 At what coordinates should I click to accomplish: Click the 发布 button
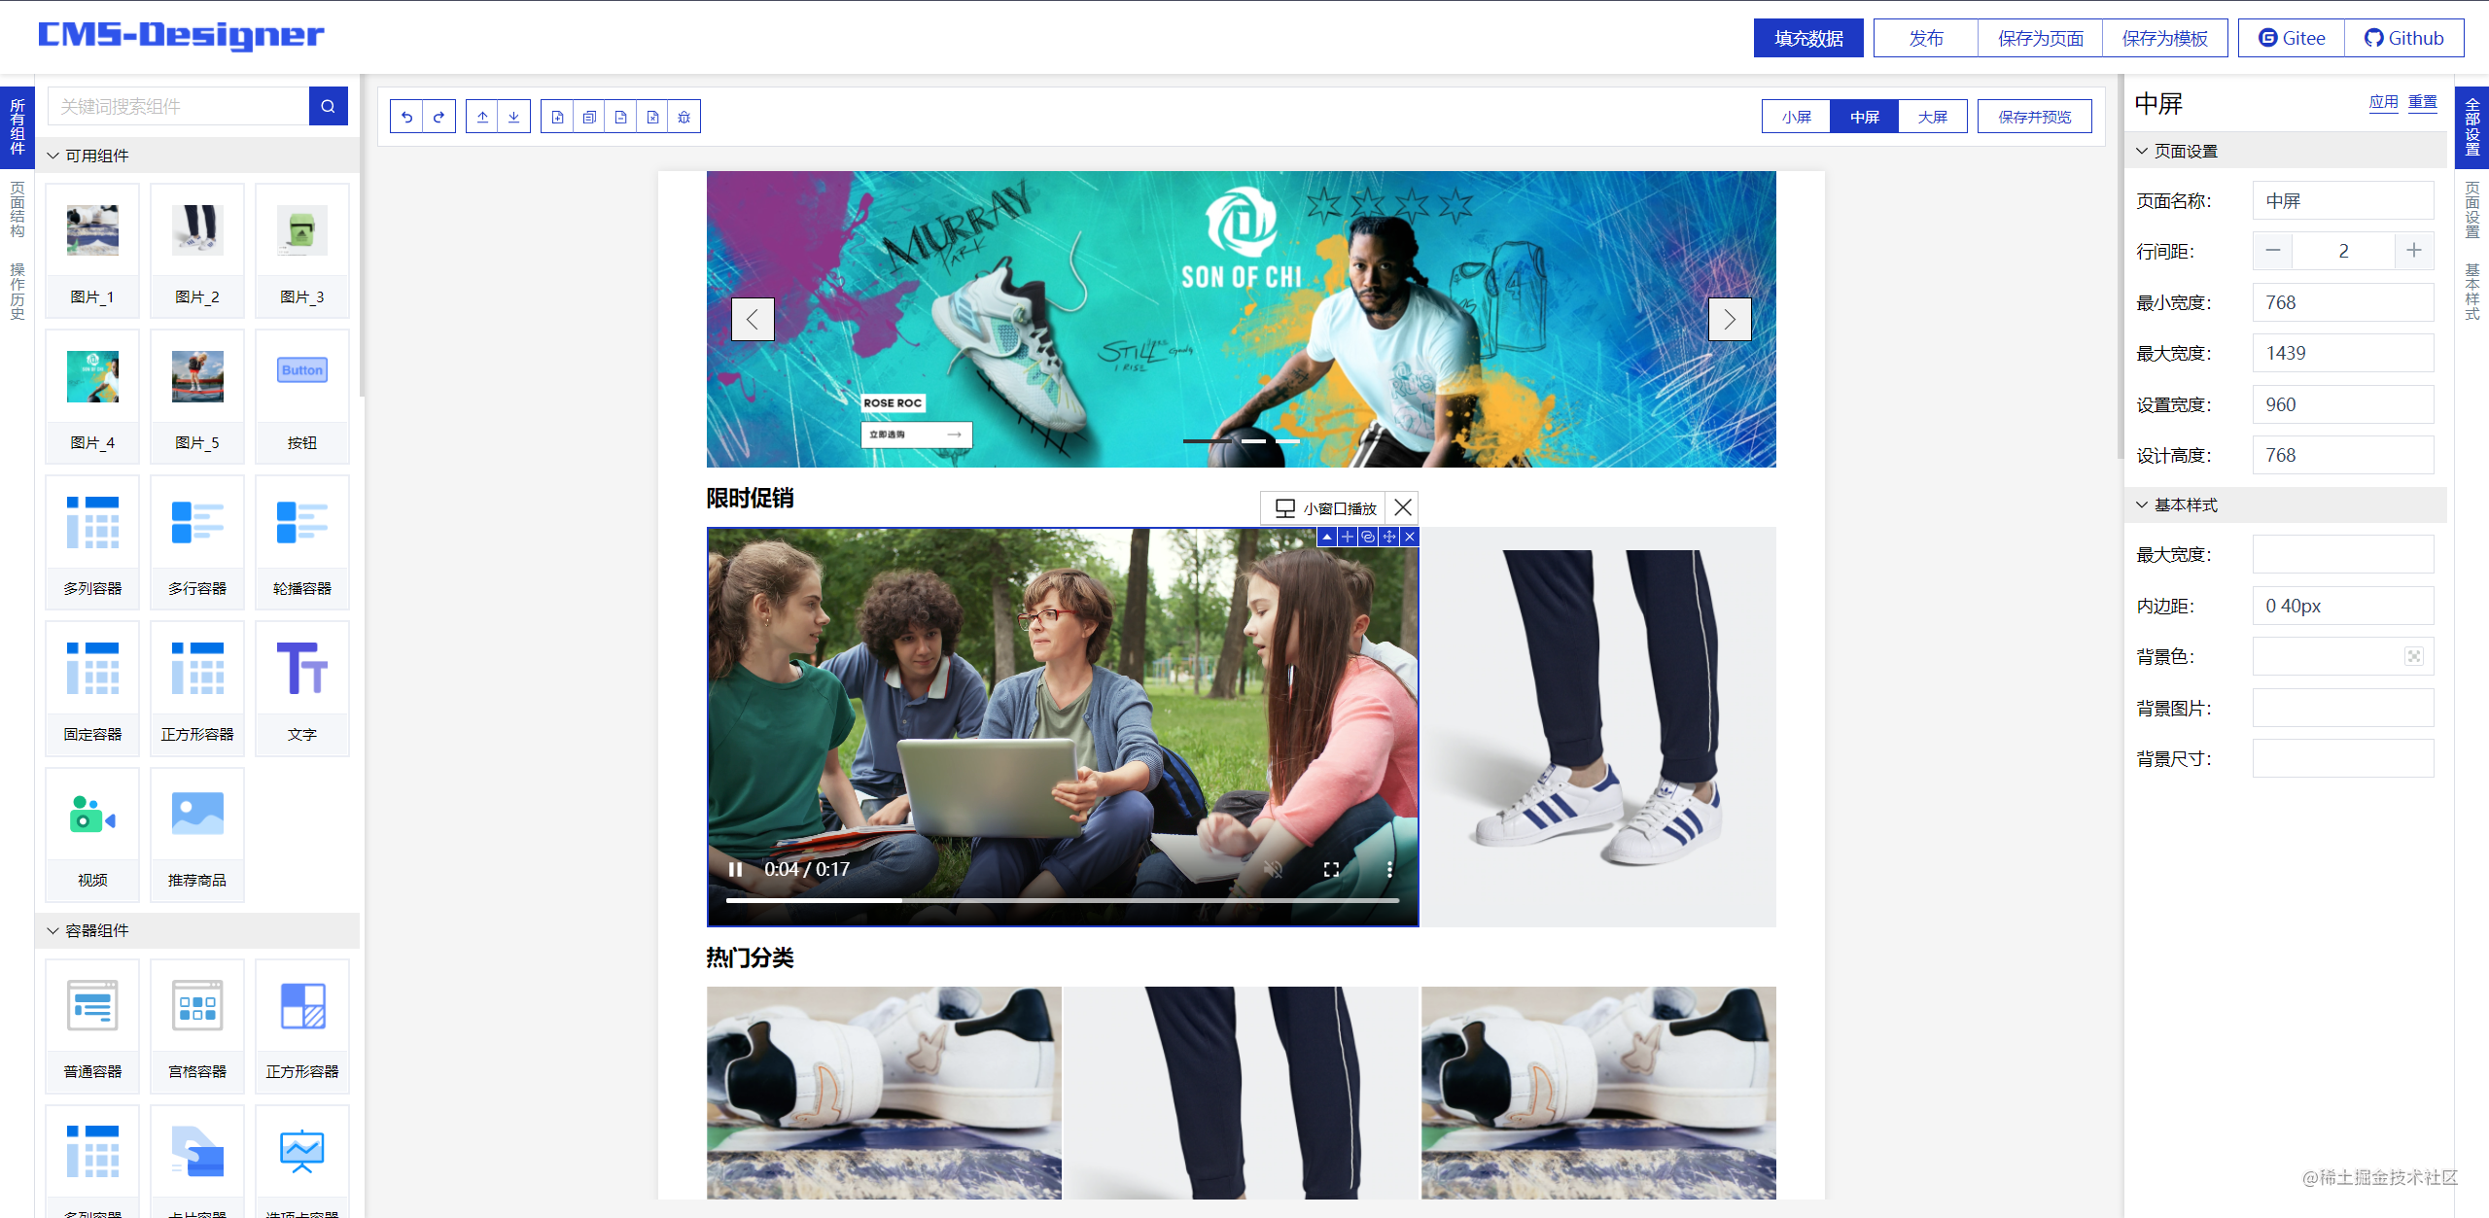click(1925, 38)
